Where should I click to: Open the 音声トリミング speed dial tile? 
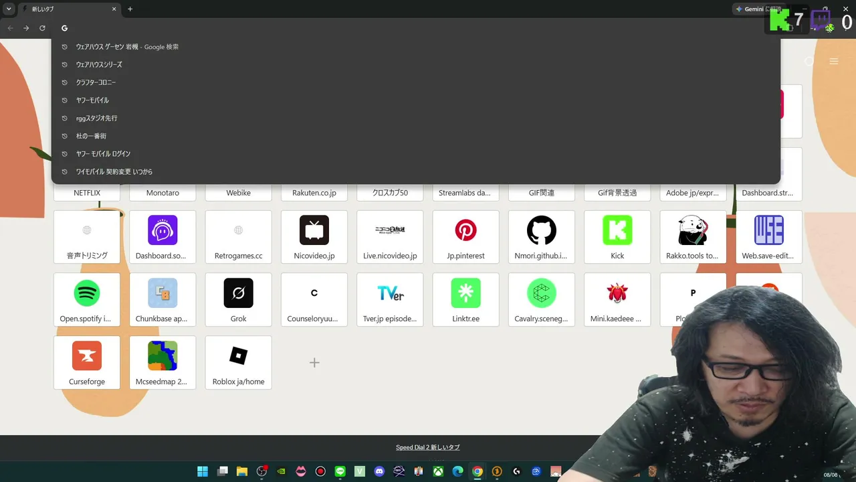click(87, 237)
